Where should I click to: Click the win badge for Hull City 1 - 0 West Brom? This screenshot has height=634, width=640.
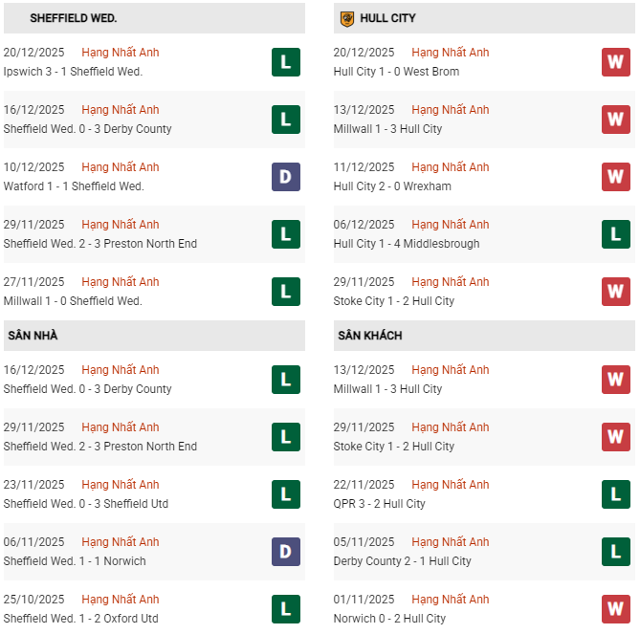click(x=616, y=62)
